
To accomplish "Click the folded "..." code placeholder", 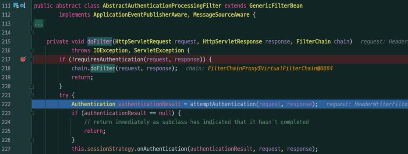I will pyautogui.click(x=39, y=24).
